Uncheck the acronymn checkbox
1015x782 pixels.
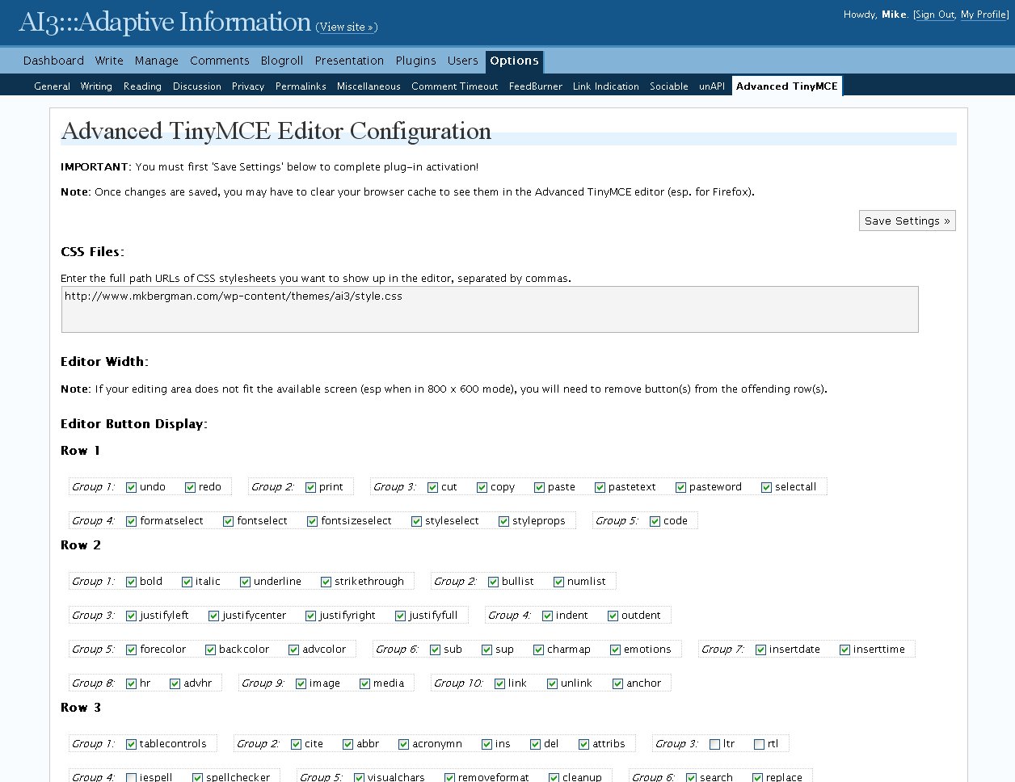(x=403, y=744)
